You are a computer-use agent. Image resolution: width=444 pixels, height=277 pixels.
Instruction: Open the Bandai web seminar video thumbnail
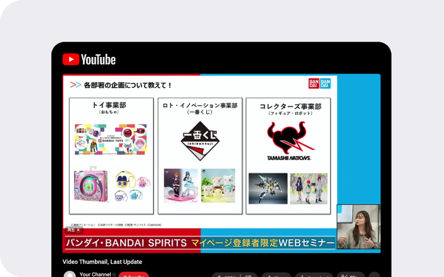(x=221, y=163)
